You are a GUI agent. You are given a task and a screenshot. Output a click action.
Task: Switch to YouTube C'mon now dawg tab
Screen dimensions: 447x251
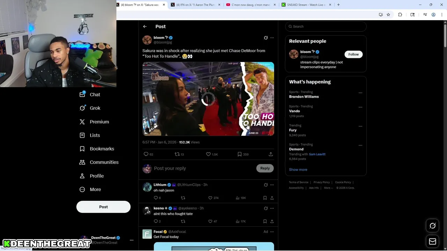click(251, 5)
